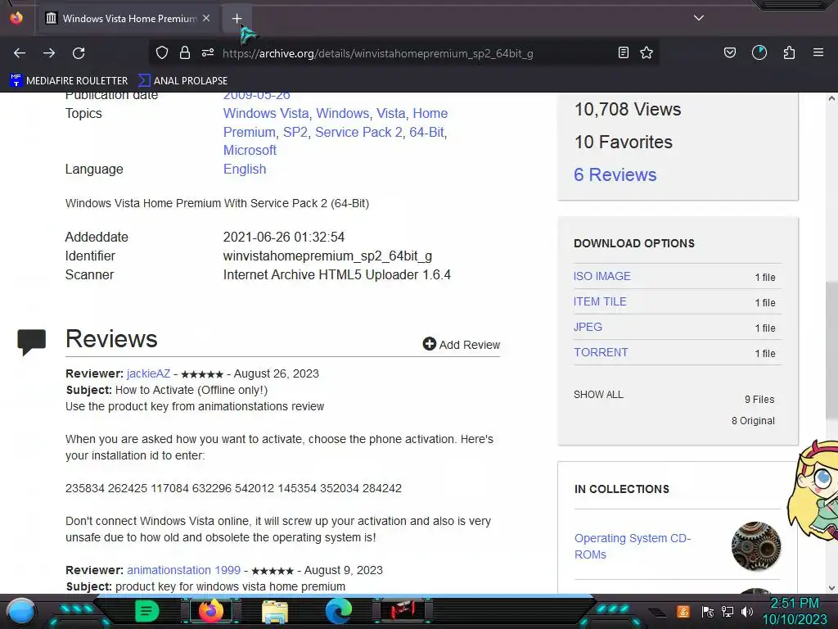The height and width of the screenshot is (629, 838).
Task: Open the Windows topic link
Action: click(x=343, y=113)
